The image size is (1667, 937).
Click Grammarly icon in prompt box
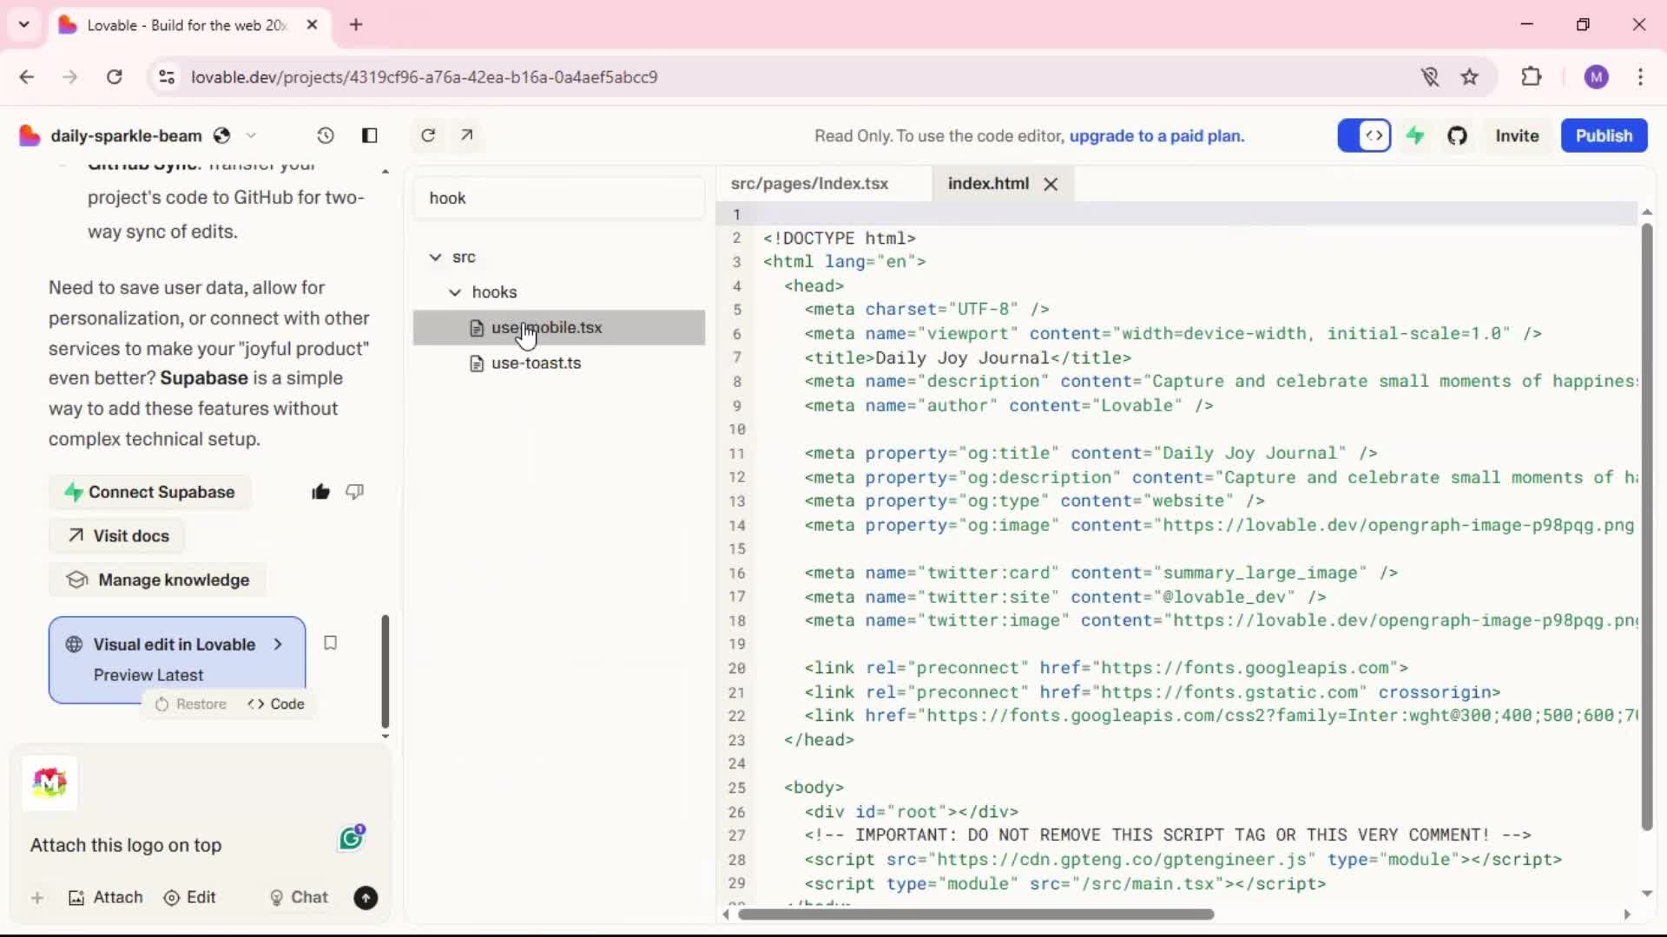(351, 837)
